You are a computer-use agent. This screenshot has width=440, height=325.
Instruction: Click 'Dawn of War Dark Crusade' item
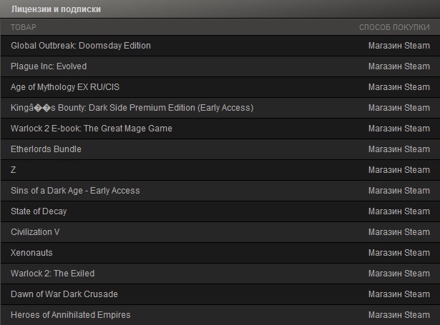point(64,294)
